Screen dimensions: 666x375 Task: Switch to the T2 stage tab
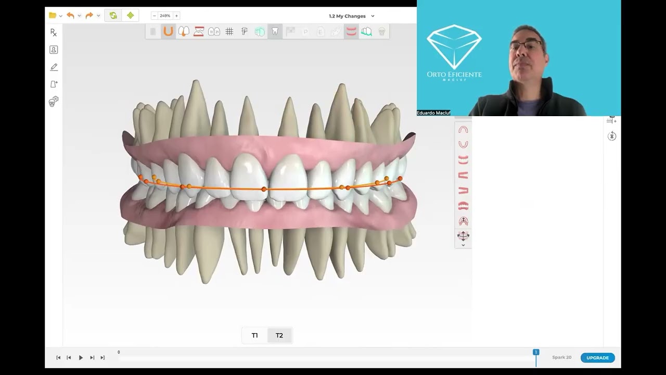click(279, 335)
